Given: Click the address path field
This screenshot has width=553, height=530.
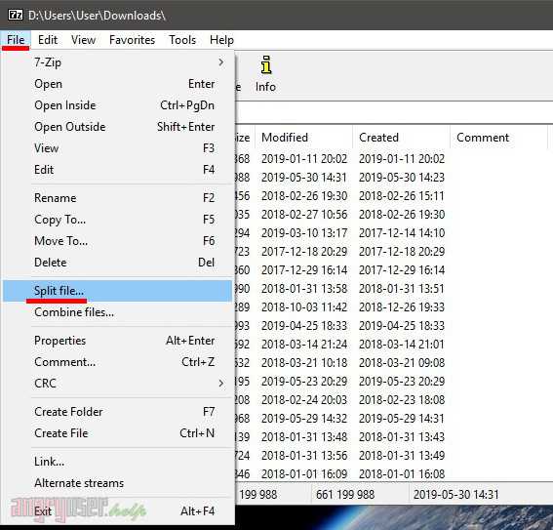Looking at the screenshot, I should [x=393, y=113].
